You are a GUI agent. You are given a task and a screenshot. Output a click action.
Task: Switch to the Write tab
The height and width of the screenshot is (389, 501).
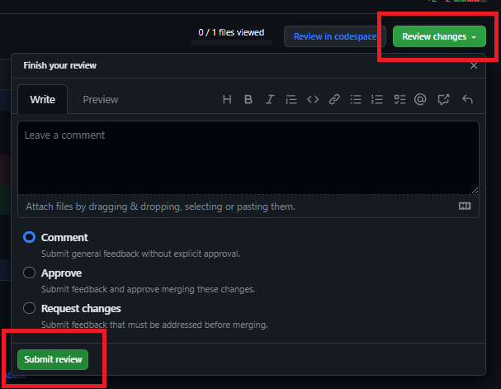coord(43,100)
